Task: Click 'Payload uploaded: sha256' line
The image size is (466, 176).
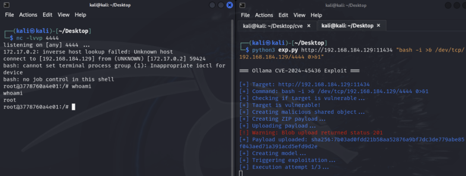Action: click(x=352, y=143)
